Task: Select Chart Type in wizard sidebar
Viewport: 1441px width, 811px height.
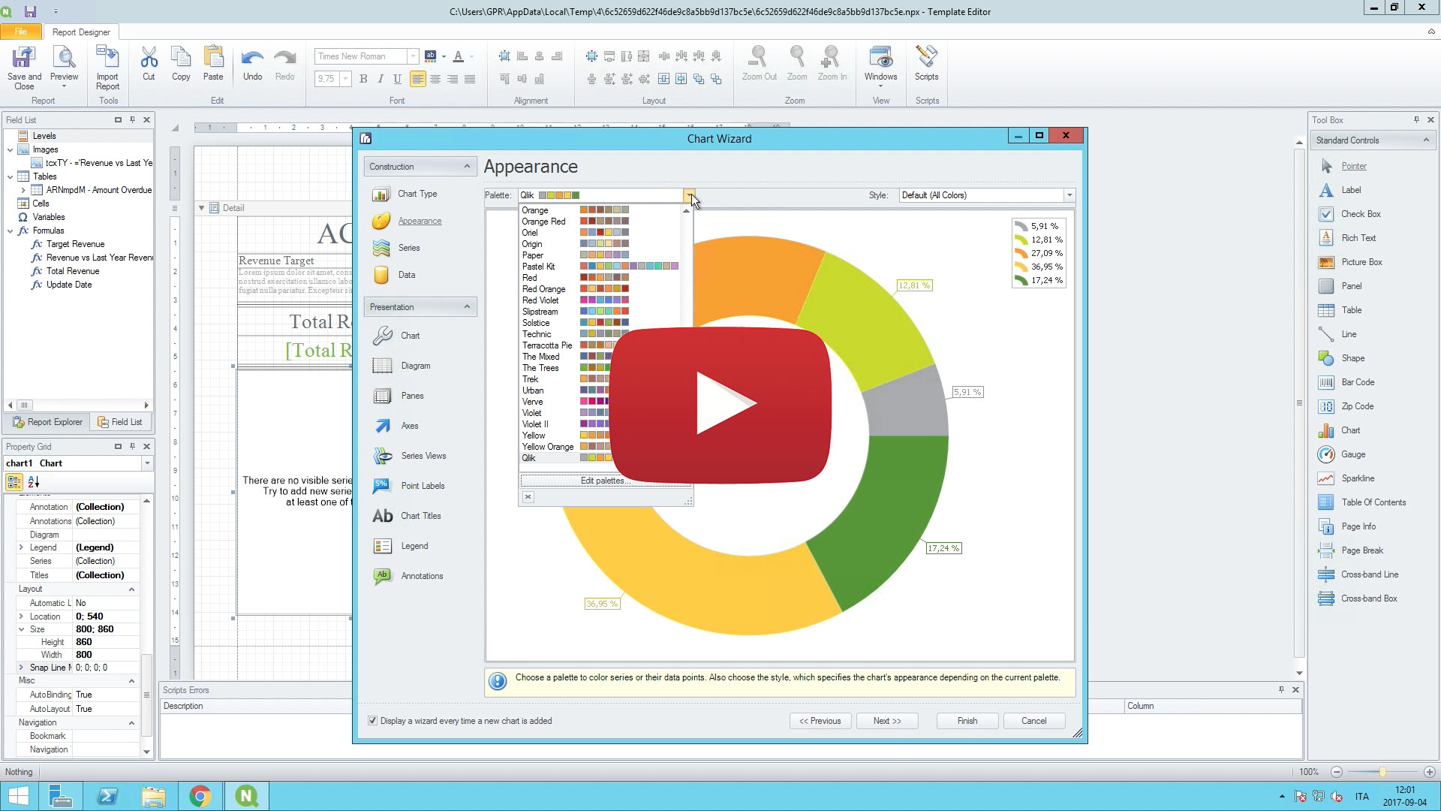Action: pyautogui.click(x=417, y=194)
